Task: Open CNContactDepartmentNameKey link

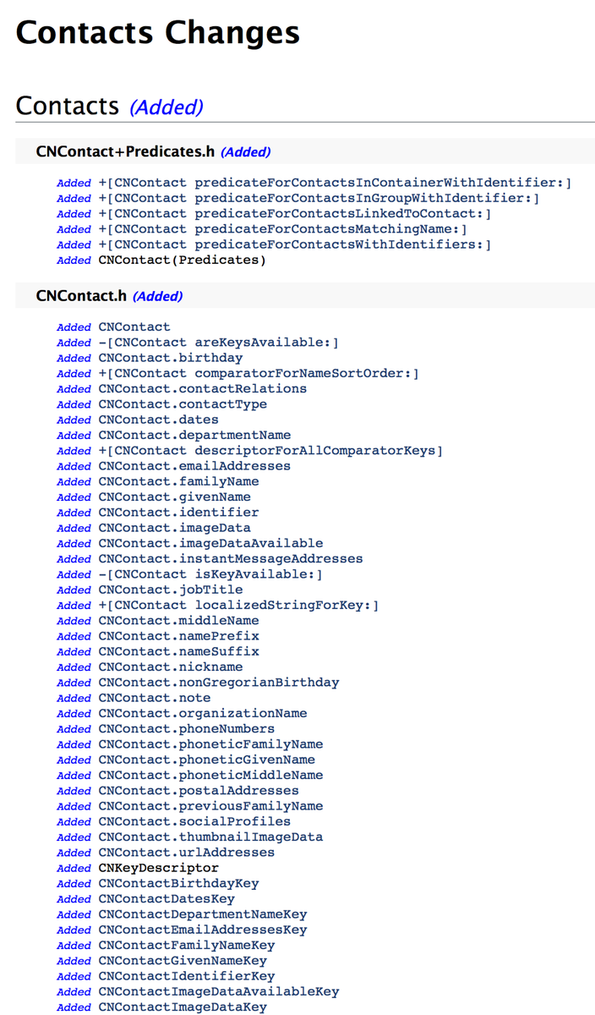Action: coord(202,913)
